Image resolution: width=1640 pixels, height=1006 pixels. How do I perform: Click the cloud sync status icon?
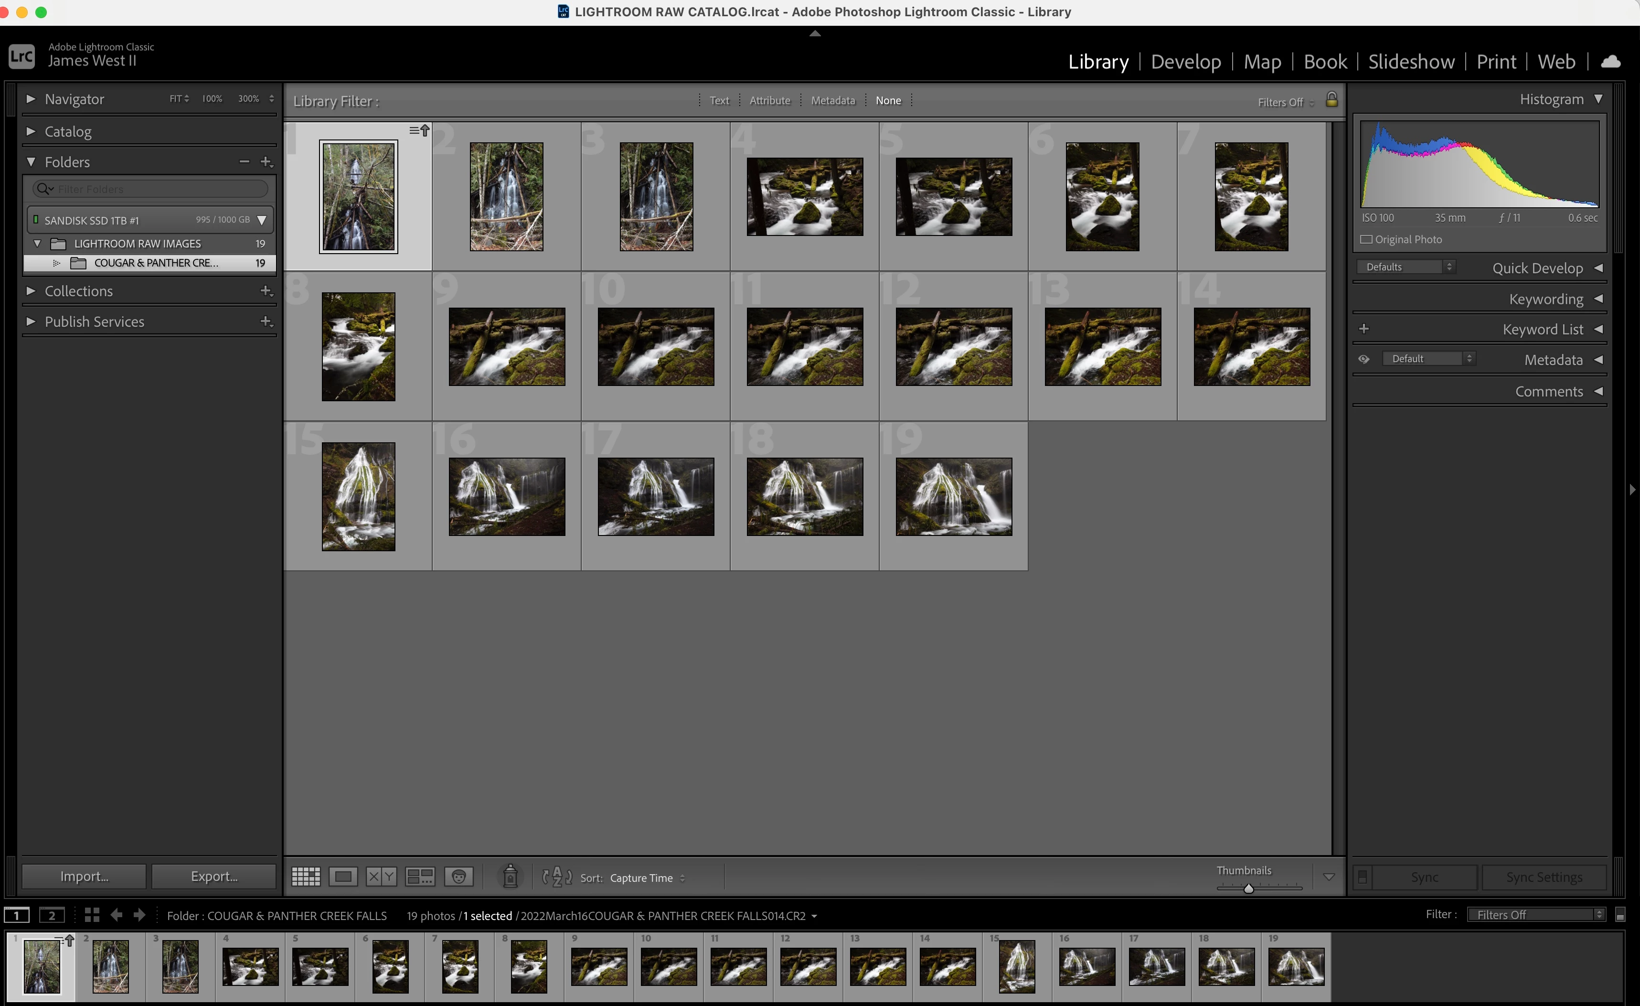pos(1611,61)
